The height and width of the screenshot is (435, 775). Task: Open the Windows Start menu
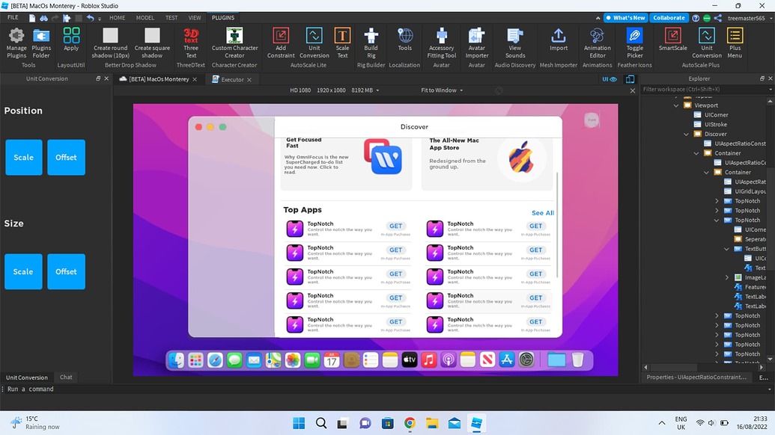click(299, 423)
